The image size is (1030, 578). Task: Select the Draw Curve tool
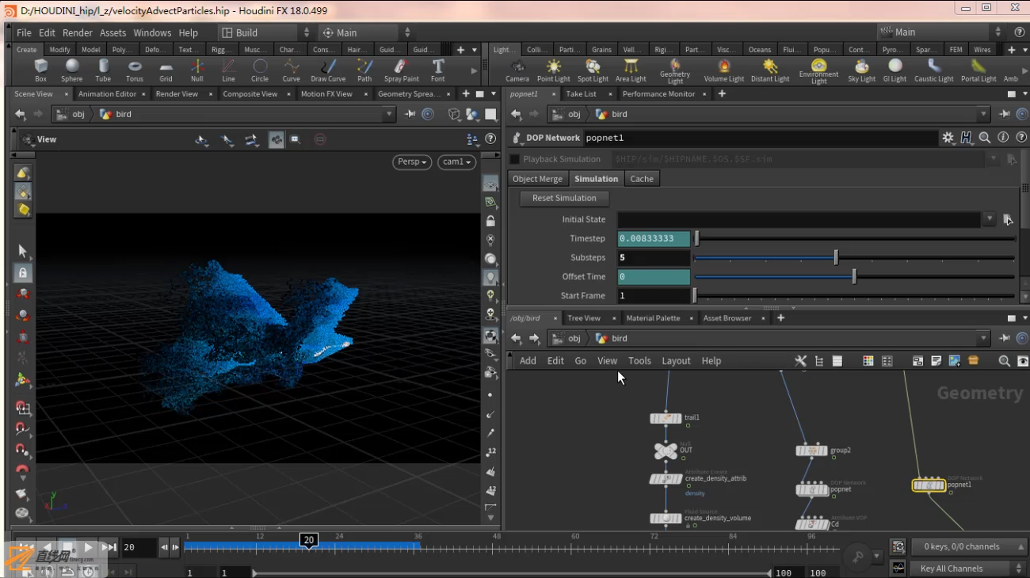coord(328,70)
